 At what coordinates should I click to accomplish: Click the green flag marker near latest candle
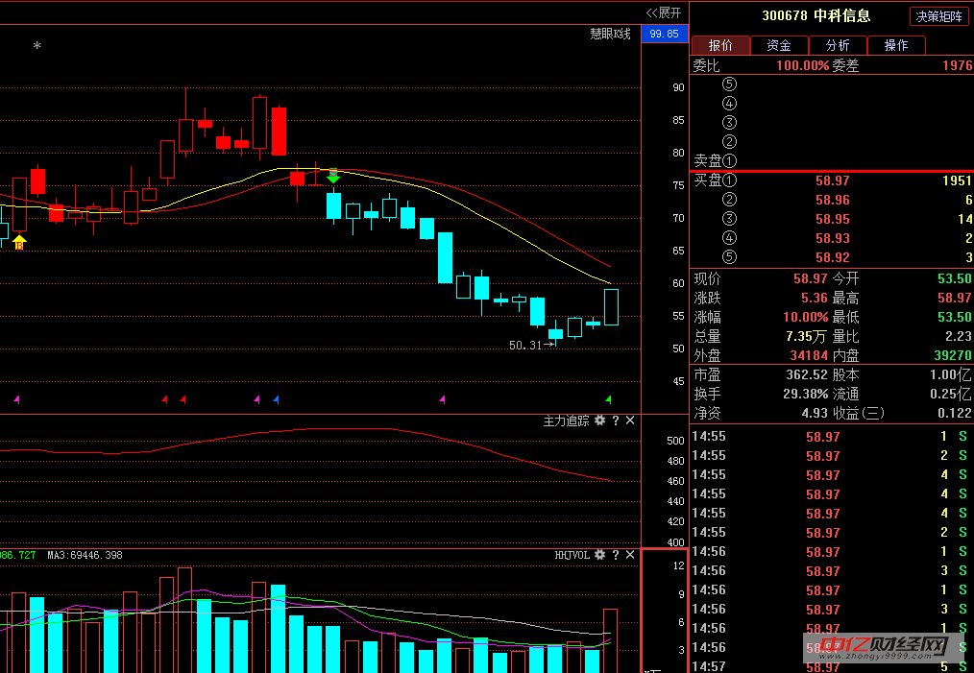click(608, 398)
